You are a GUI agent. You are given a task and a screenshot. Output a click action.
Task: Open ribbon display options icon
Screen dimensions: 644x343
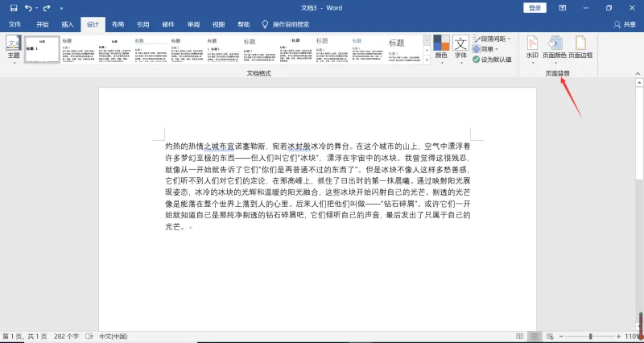click(x=562, y=8)
